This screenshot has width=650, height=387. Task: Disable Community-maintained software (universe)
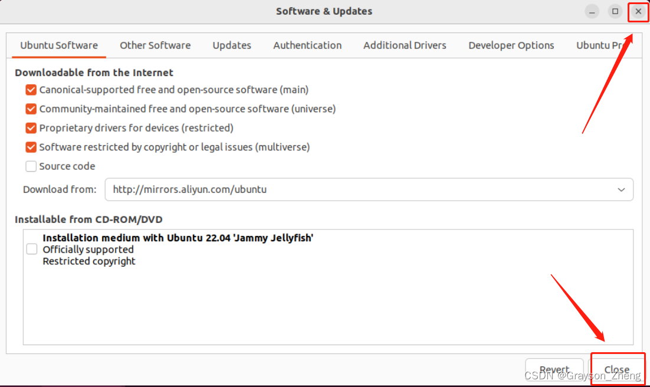point(31,109)
